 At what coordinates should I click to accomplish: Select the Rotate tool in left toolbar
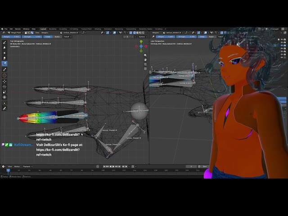(x=4, y=86)
